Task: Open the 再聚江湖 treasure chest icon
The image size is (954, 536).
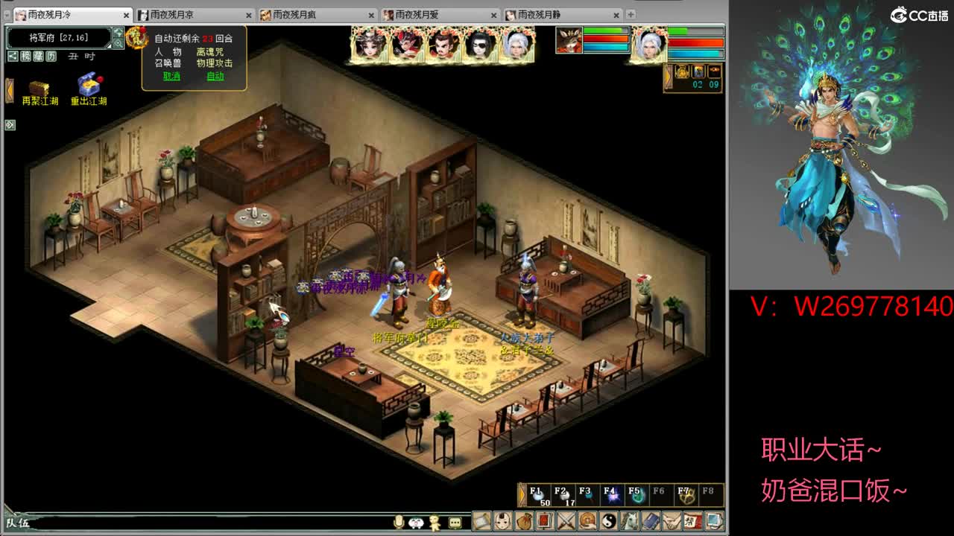Action: click(40, 93)
